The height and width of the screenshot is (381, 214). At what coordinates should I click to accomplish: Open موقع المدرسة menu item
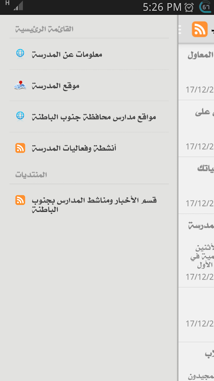(x=89, y=86)
